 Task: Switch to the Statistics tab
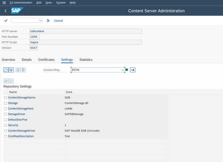(86, 60)
